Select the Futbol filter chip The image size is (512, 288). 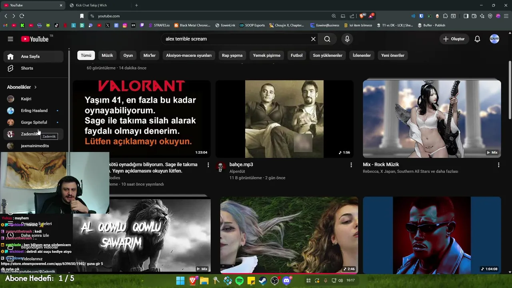pyautogui.click(x=297, y=55)
